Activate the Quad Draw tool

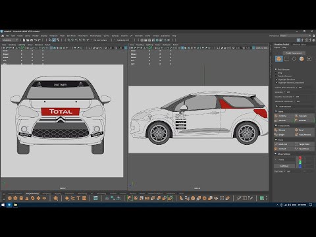coord(304,149)
